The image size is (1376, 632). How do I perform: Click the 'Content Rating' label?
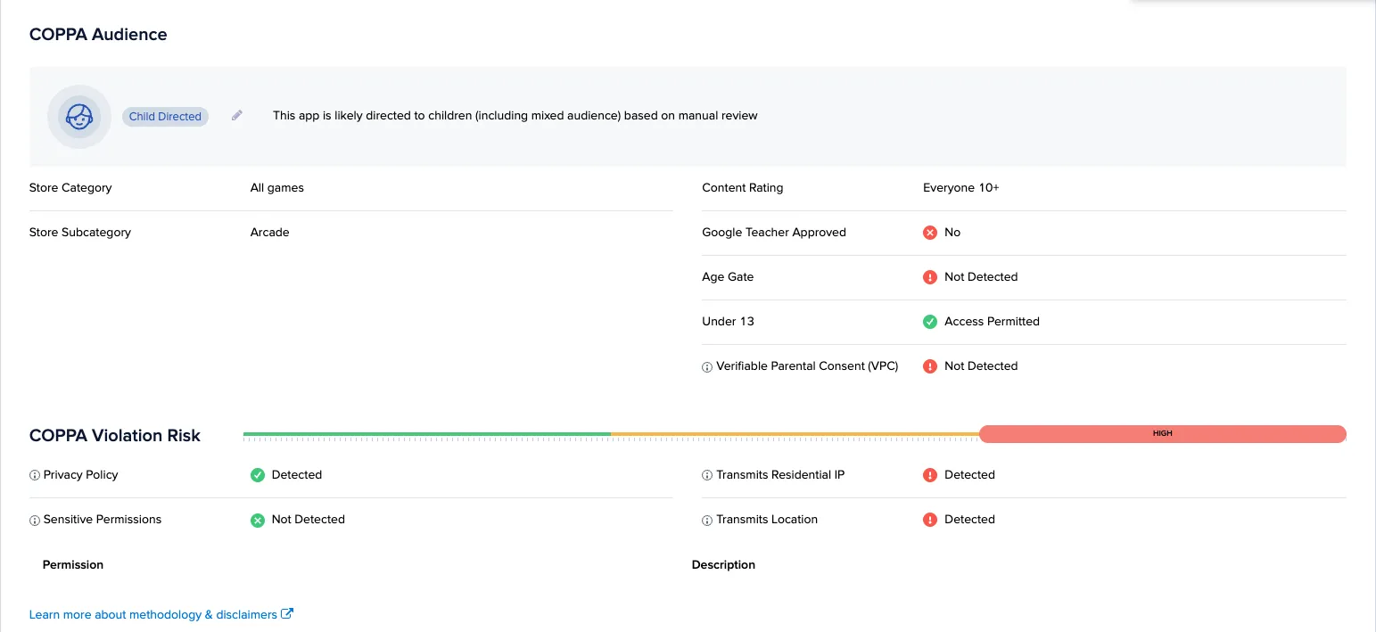point(743,188)
